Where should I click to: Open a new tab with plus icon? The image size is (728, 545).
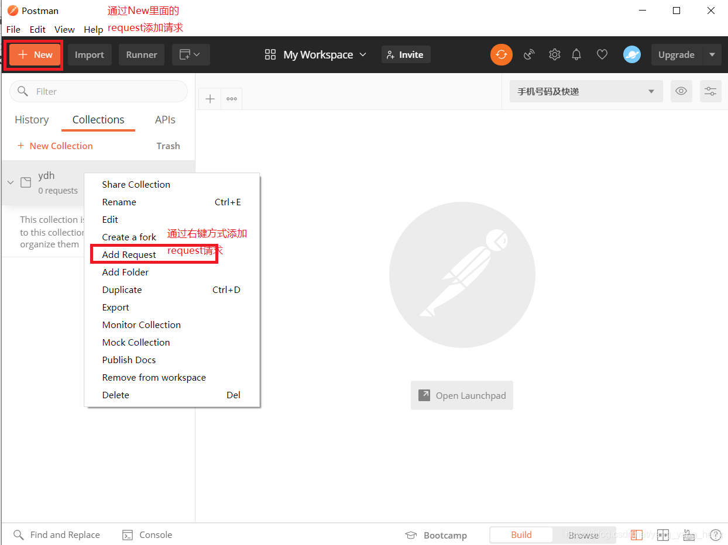click(x=210, y=98)
